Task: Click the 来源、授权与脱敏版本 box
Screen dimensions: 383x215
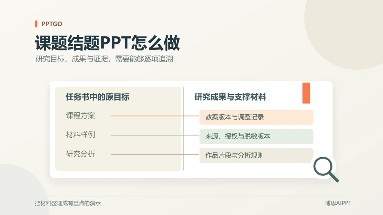Action: click(256, 136)
